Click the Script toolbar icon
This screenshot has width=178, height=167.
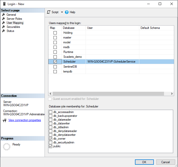(x=49, y=12)
